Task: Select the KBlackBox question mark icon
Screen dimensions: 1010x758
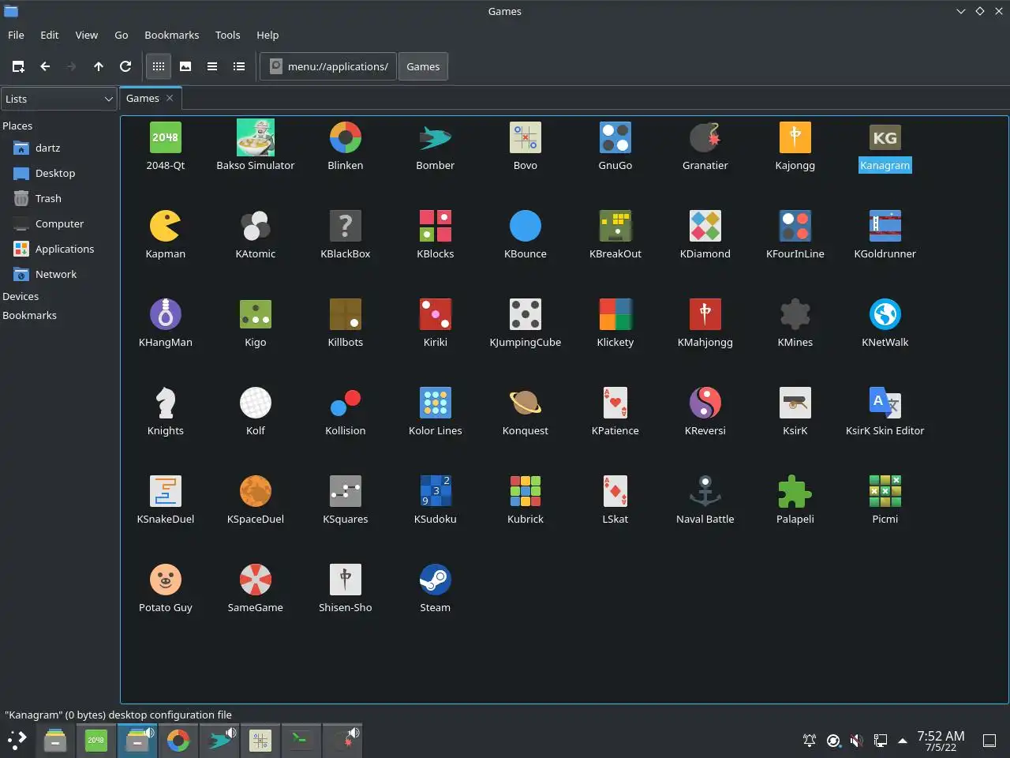Action: coord(346,226)
